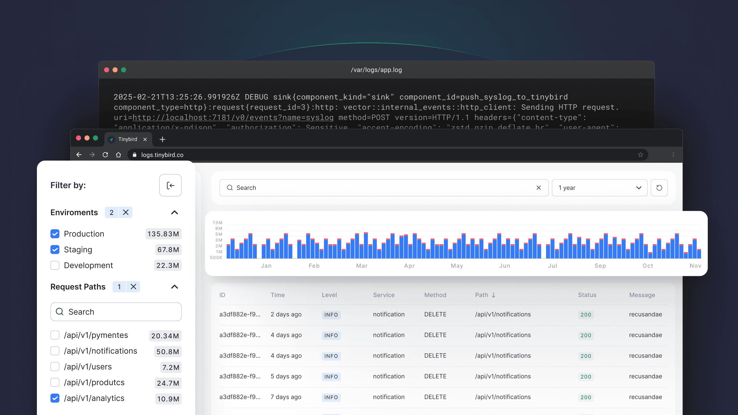Click the Request Paths search field
Image resolution: width=738 pixels, height=415 pixels.
pyautogui.click(x=116, y=312)
